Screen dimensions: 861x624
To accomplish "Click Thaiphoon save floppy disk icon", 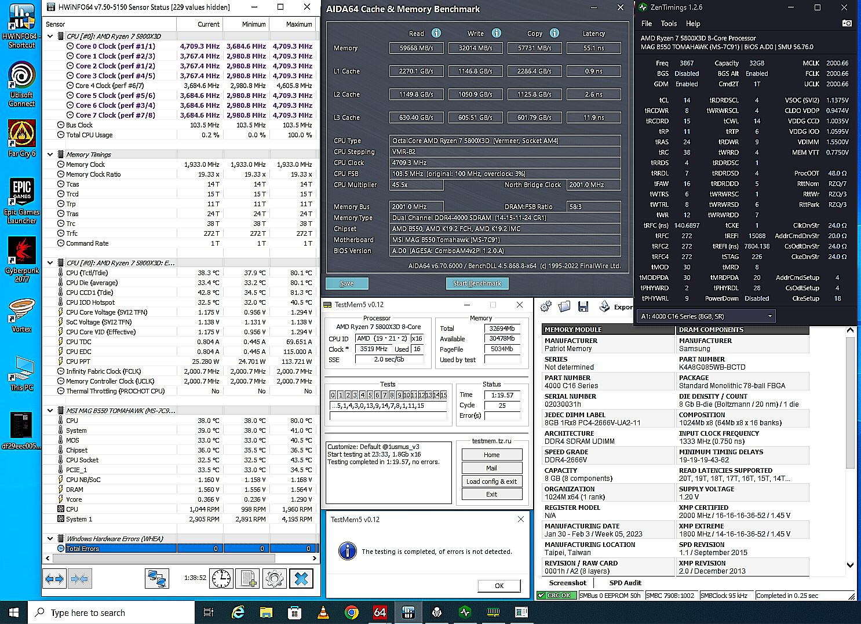I will [x=583, y=306].
